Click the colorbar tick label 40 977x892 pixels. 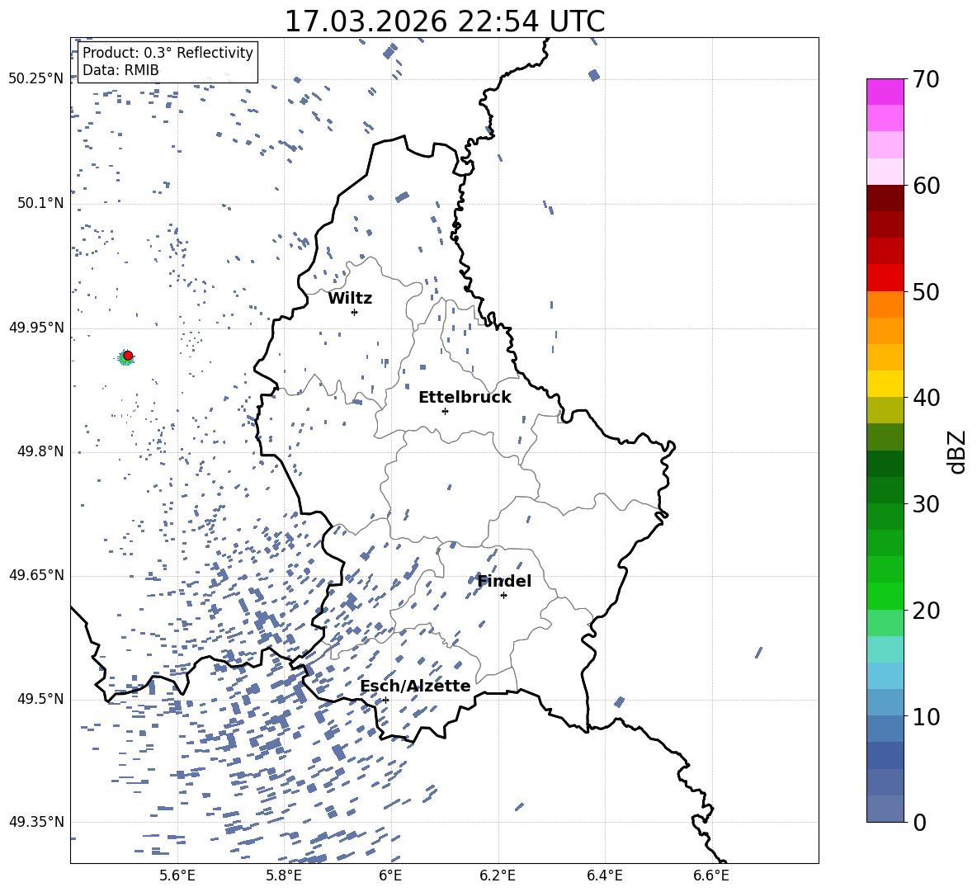pos(926,398)
